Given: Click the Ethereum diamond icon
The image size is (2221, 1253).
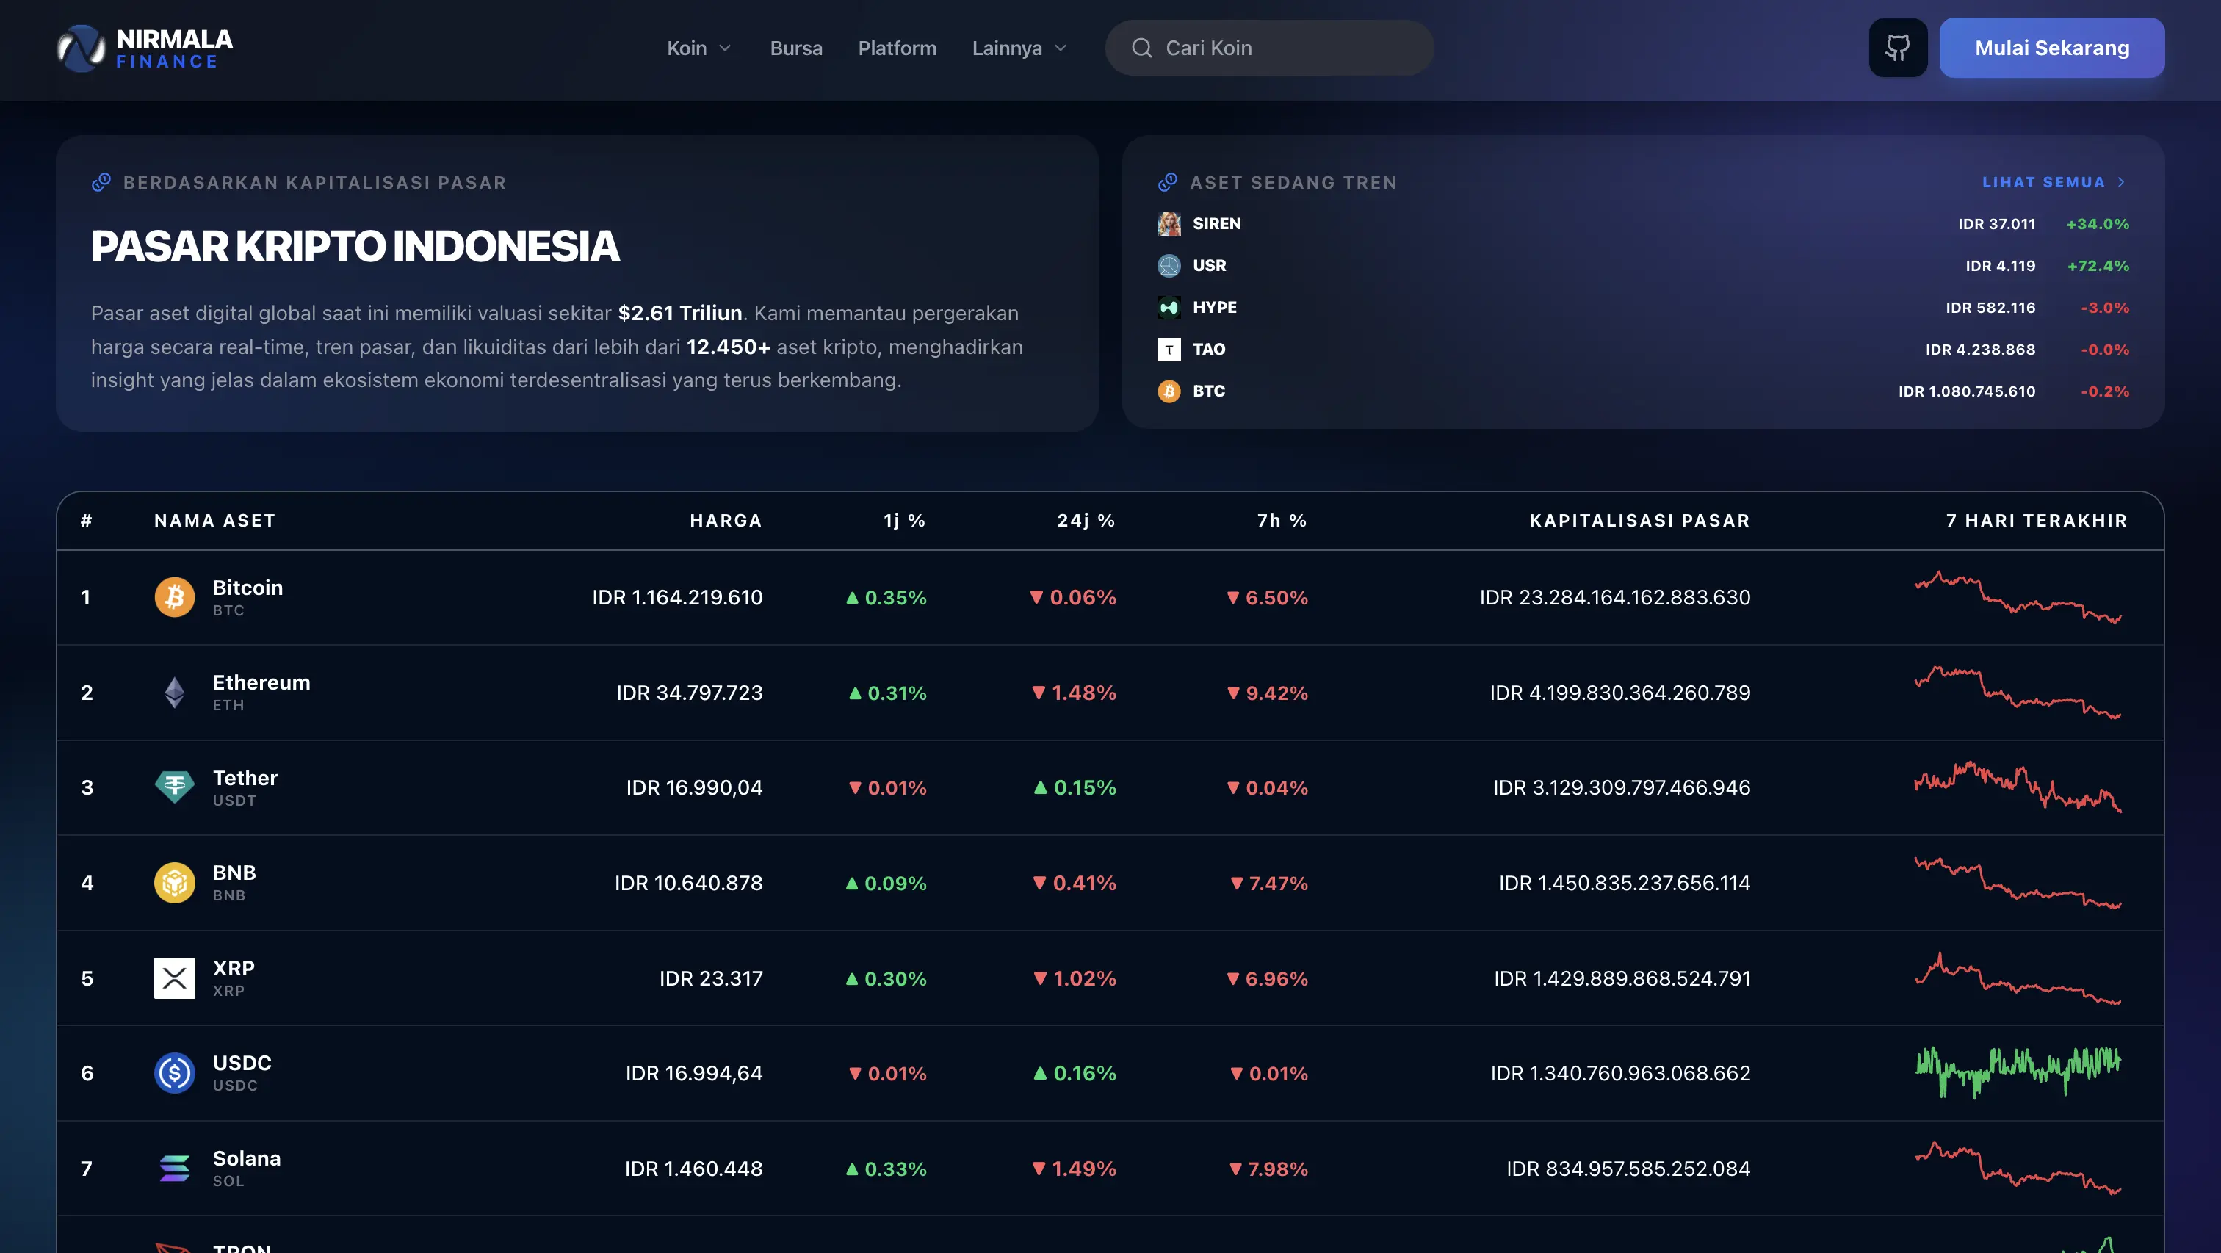Looking at the screenshot, I should pyautogui.click(x=174, y=693).
